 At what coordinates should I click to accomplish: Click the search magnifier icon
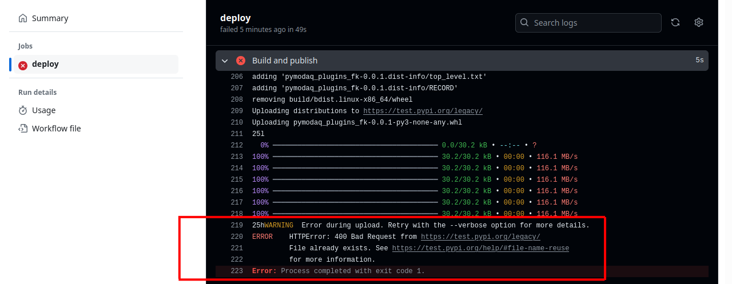[x=524, y=23]
